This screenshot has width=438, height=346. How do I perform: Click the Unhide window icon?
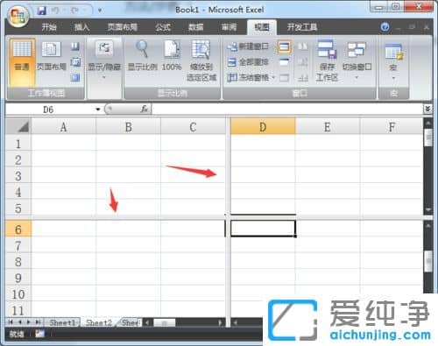pyautogui.click(x=284, y=78)
